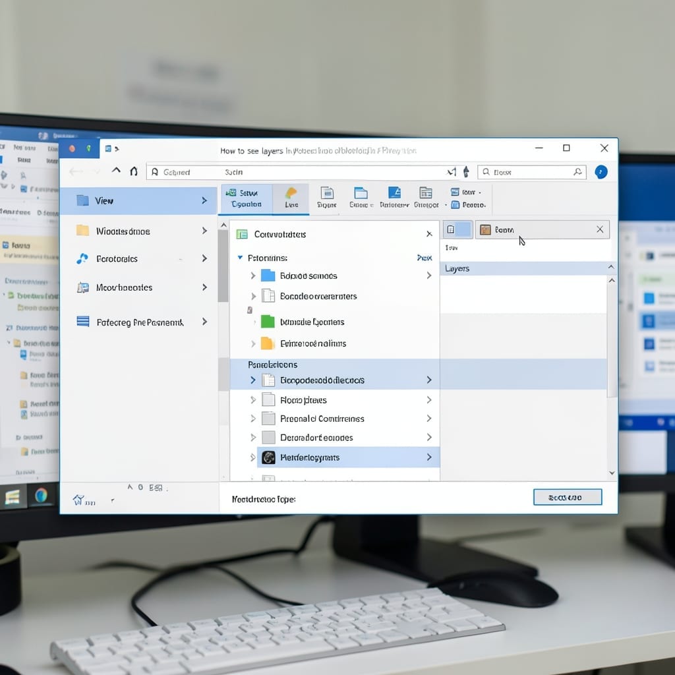The width and height of the screenshot is (675, 675).
Task: Close the Cotvvotrdters panel
Action: [429, 234]
